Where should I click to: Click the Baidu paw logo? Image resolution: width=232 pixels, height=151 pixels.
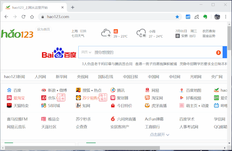tap(59, 53)
